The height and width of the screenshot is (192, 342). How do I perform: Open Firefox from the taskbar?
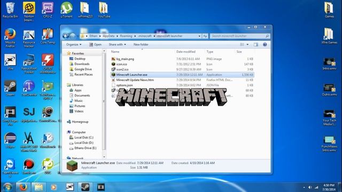point(23,187)
